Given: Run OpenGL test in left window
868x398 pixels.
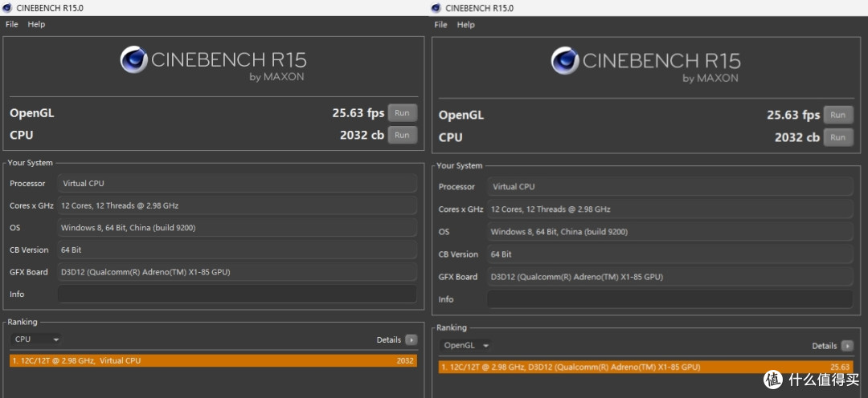Looking at the screenshot, I should point(403,113).
